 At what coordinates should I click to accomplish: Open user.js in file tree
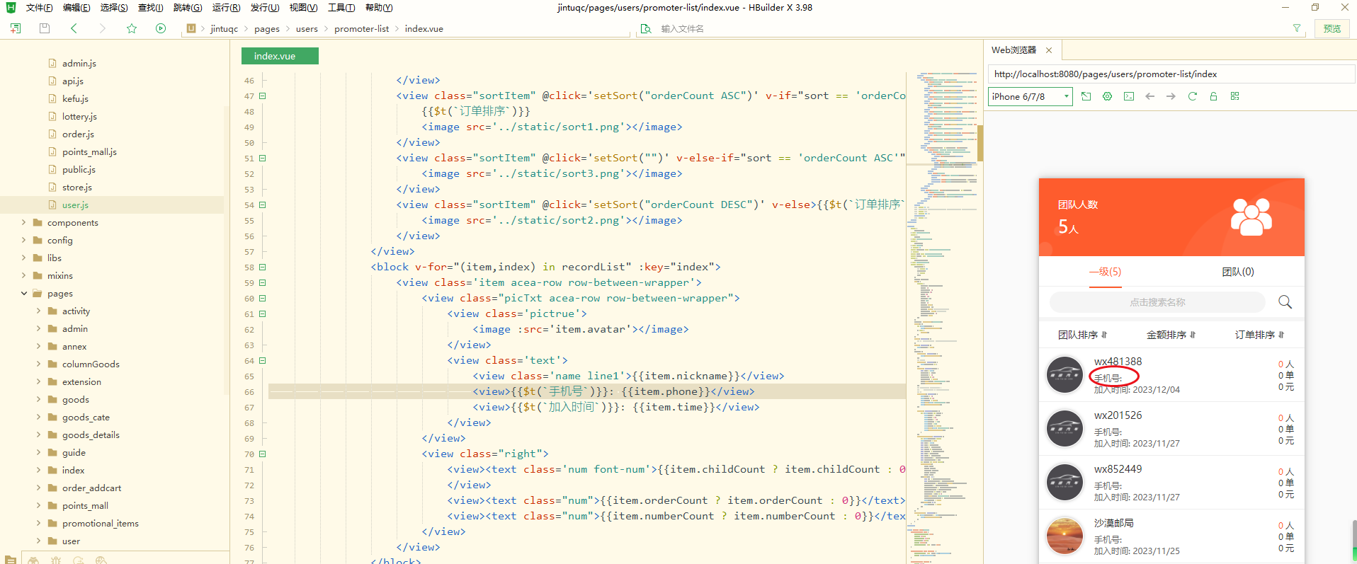click(75, 205)
